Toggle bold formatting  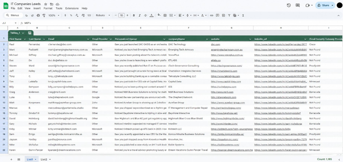coord(134,15)
